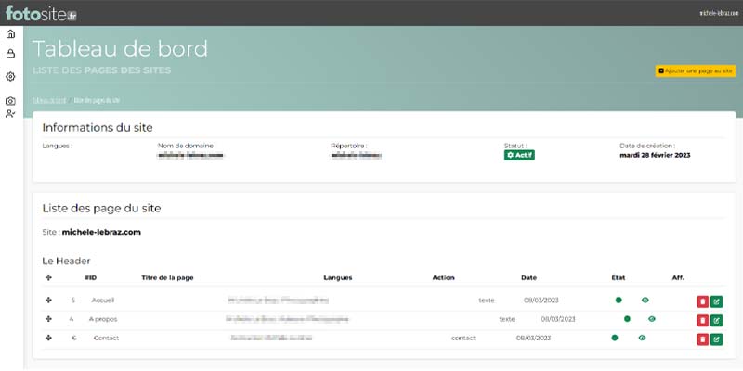
Task: Toggle visibility eye for Contact page
Action: (x=642, y=338)
